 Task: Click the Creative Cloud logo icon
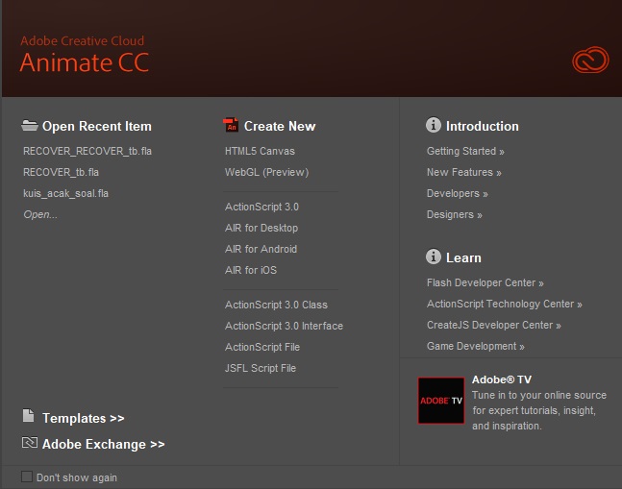click(x=590, y=60)
